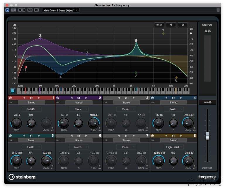
Task: Click band 5 Stereo channel tab
Action: click(31, 140)
